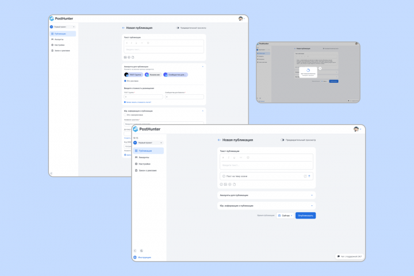This screenshot has height=276, width=414.
Task: Select Публикации in the front window sidebar
Action: [x=148, y=151]
